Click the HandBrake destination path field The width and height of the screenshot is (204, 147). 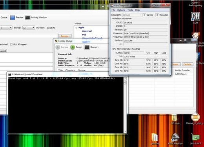[29, 36]
